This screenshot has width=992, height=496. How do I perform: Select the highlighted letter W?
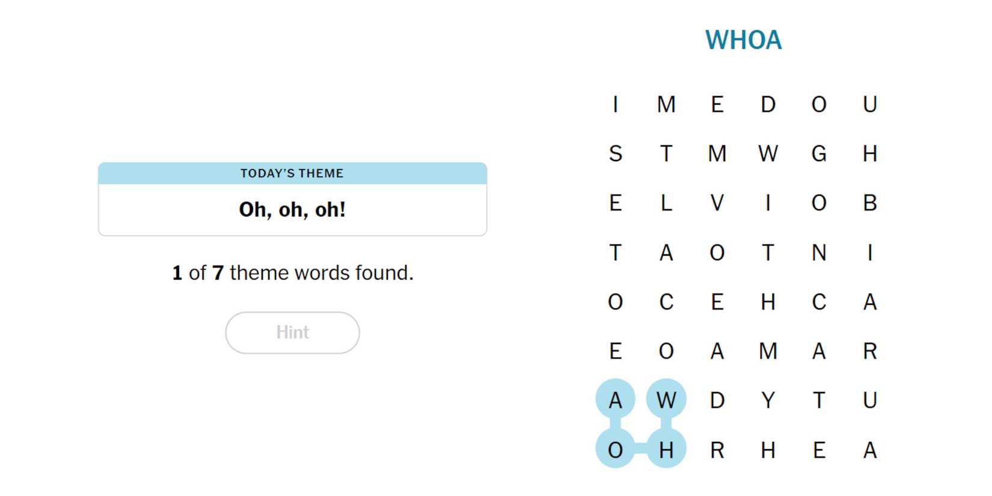coord(666,400)
